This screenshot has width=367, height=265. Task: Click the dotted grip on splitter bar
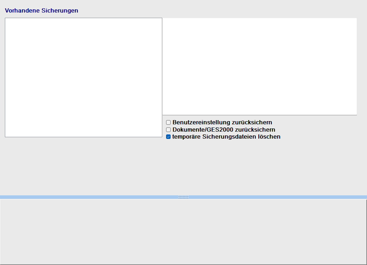[x=183, y=197]
